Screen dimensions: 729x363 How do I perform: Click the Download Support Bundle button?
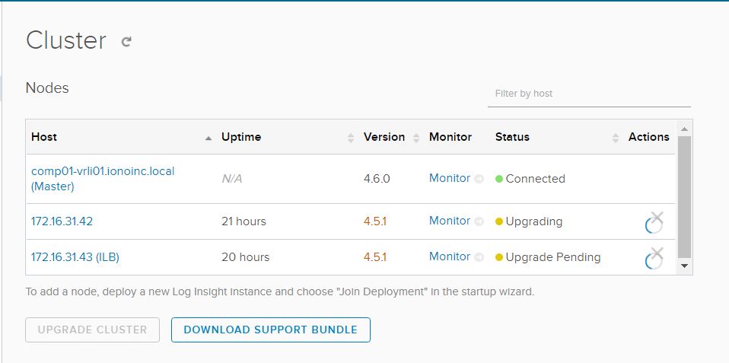(270, 330)
